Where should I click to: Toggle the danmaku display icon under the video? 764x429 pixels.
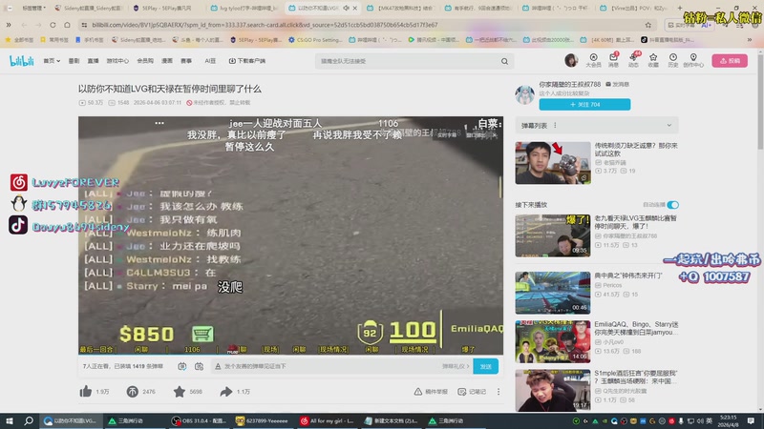tap(181, 366)
